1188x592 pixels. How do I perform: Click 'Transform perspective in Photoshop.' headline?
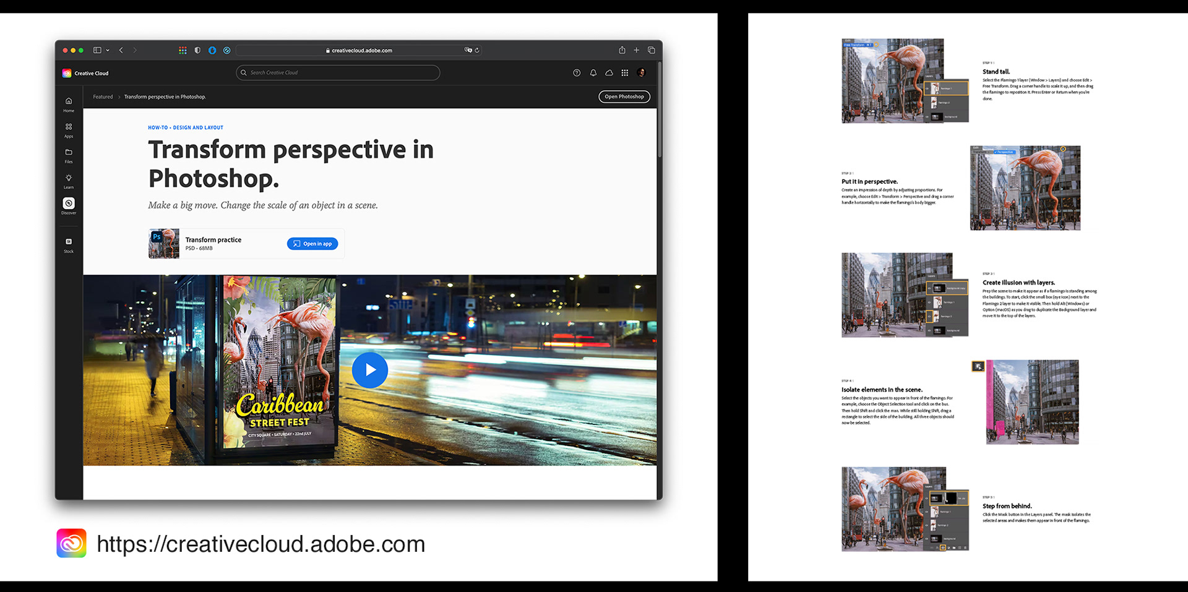tap(291, 164)
